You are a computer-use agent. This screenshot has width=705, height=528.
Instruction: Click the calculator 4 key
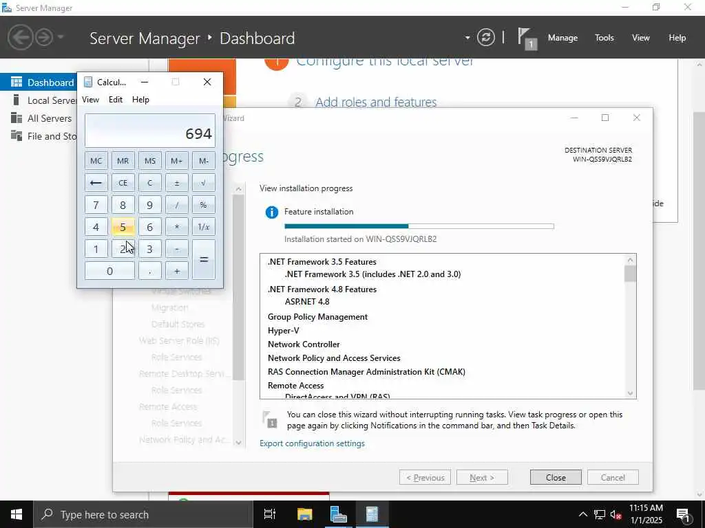pyautogui.click(x=96, y=227)
